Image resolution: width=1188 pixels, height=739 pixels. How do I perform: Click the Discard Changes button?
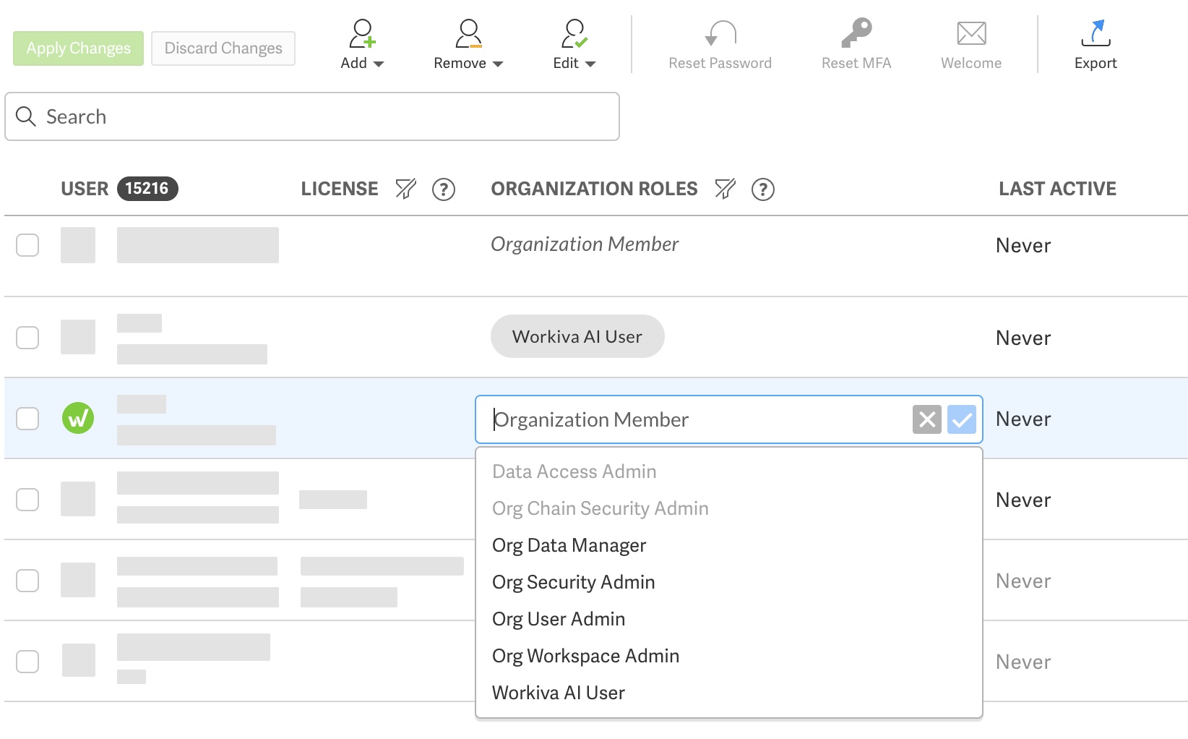coord(223,48)
